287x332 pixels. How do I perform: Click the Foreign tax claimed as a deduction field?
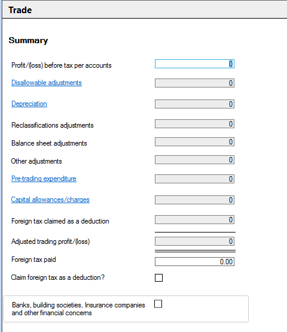(194, 220)
